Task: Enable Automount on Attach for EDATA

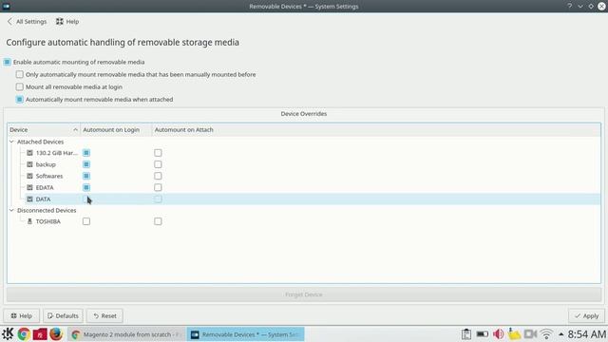Action: 158,188
